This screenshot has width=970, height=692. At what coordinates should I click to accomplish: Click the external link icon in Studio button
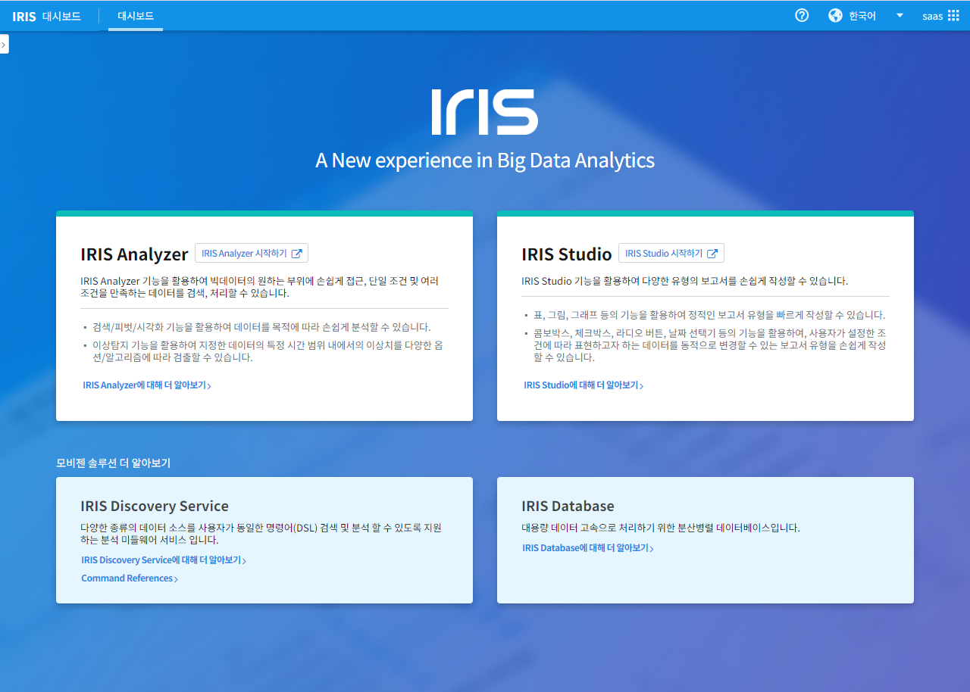coord(712,254)
